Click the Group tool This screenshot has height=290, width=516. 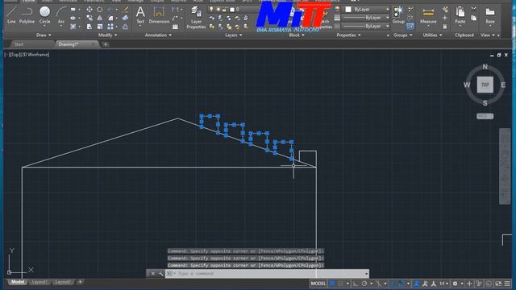(398, 15)
